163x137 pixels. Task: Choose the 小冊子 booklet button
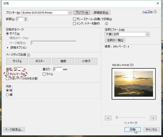(86, 61)
